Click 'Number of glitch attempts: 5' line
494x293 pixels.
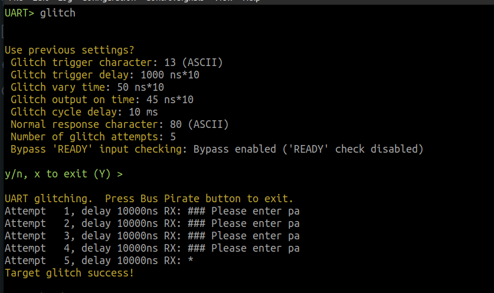point(93,137)
